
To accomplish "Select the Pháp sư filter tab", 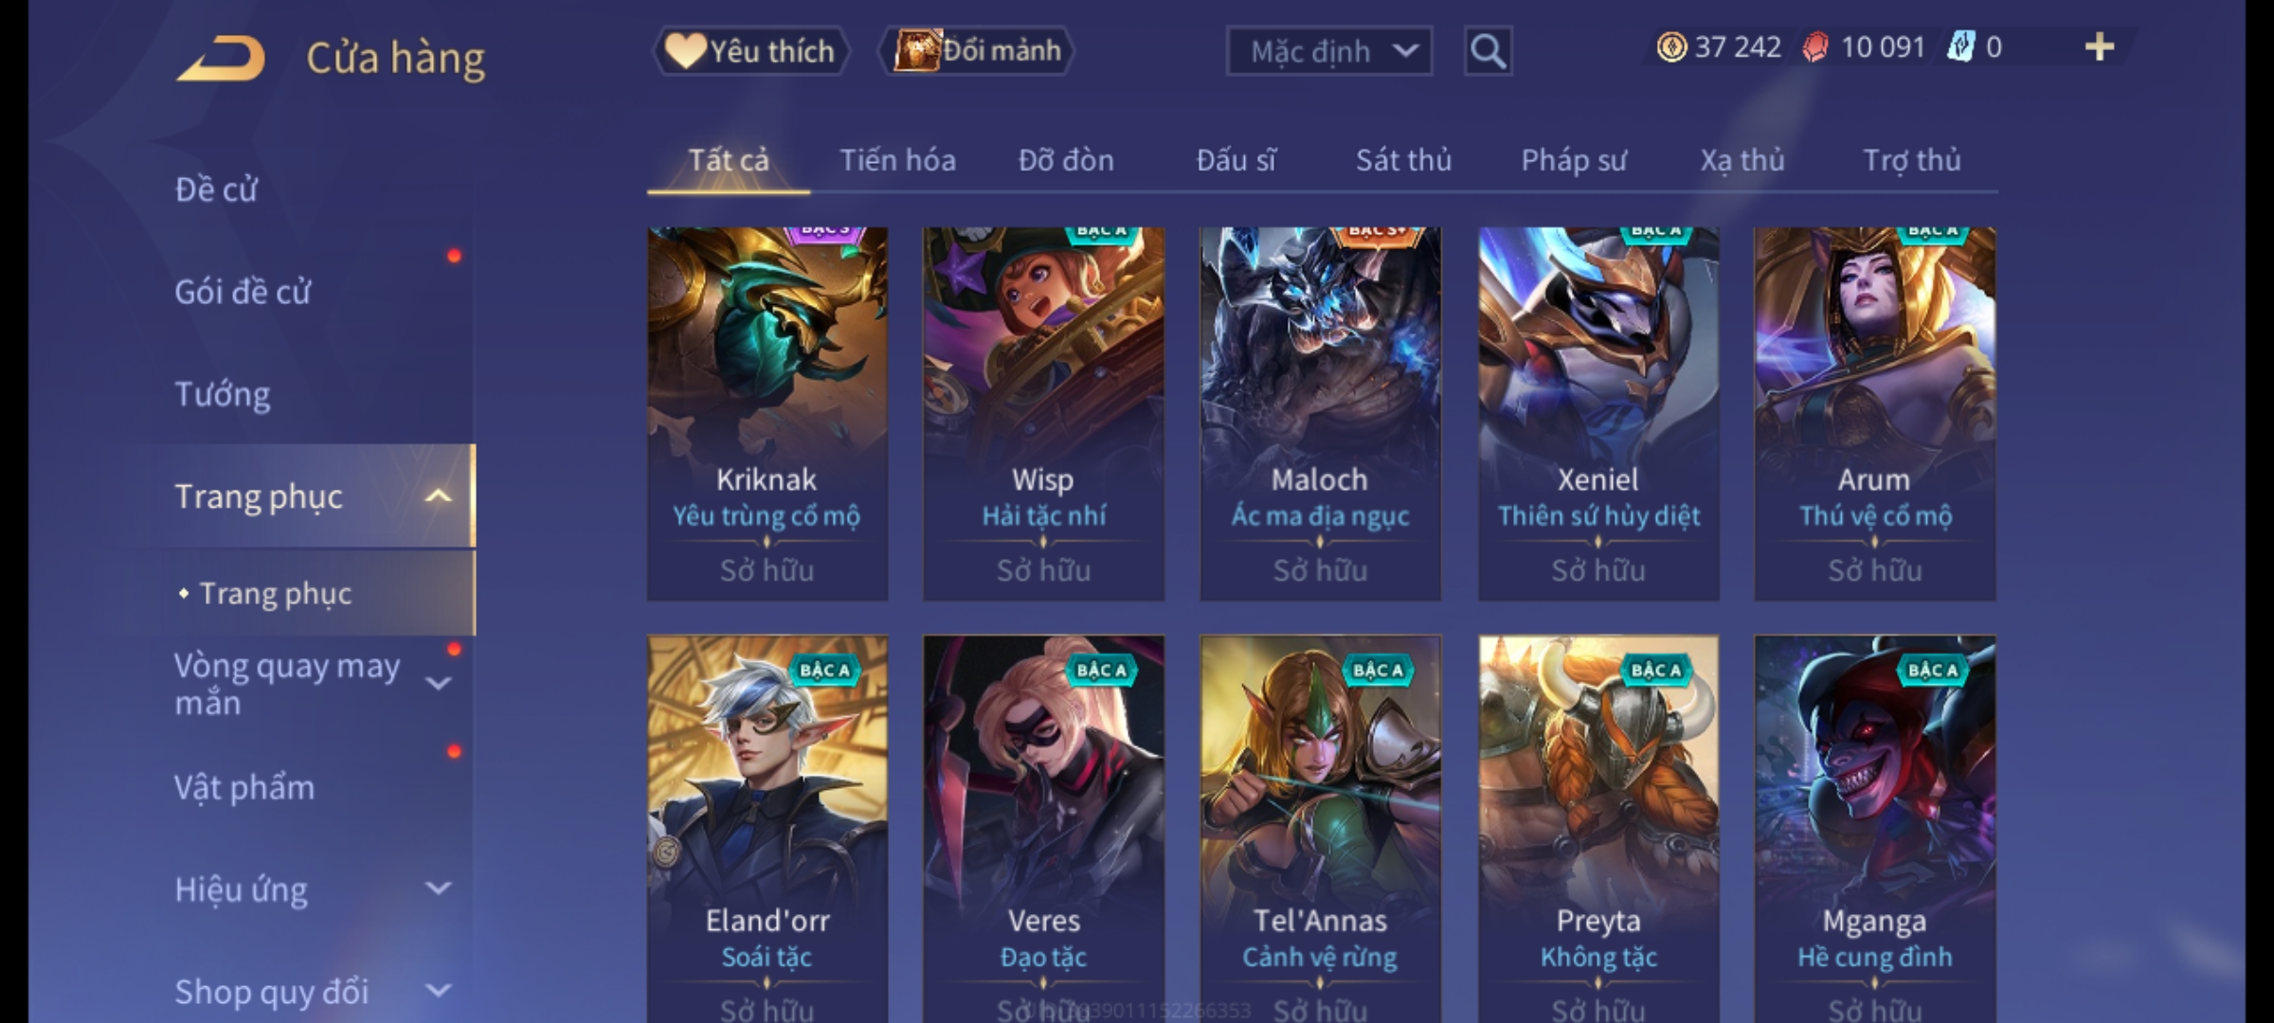I will [1574, 160].
